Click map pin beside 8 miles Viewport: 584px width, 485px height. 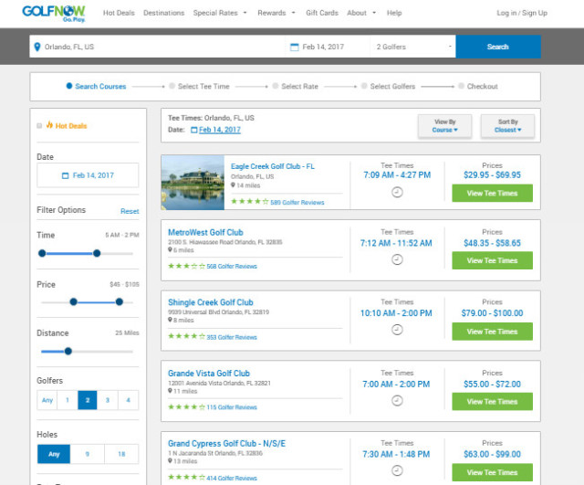click(x=171, y=320)
